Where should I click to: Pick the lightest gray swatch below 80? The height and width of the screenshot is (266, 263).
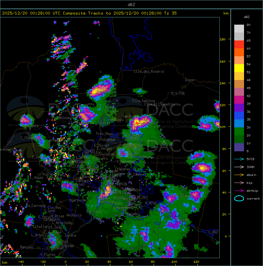point(239,29)
